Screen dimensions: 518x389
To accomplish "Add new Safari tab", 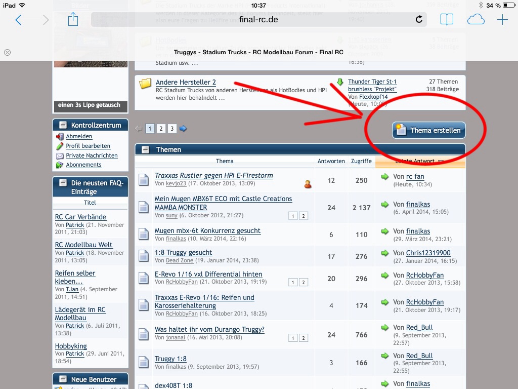I will click(x=502, y=20).
